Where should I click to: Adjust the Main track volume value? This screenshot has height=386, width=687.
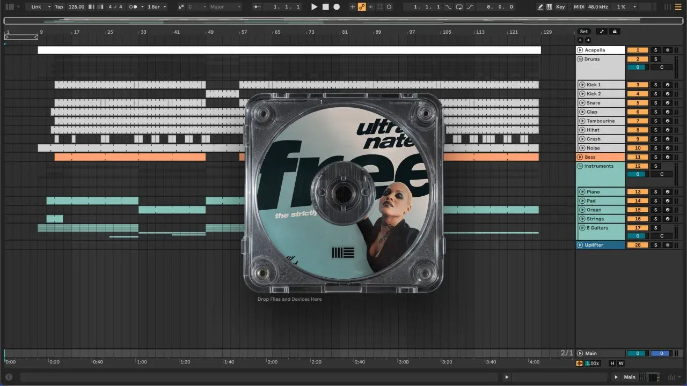pyautogui.click(x=638, y=353)
